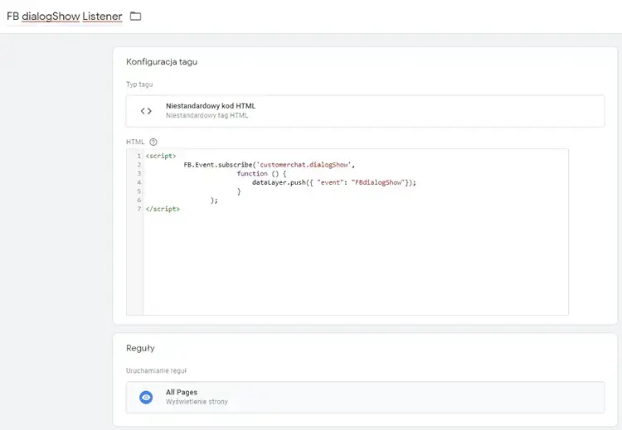Click line number 7 in editor gutter
622x430 pixels.
pos(138,209)
